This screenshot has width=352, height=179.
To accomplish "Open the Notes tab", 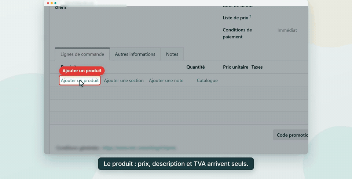I will (172, 54).
